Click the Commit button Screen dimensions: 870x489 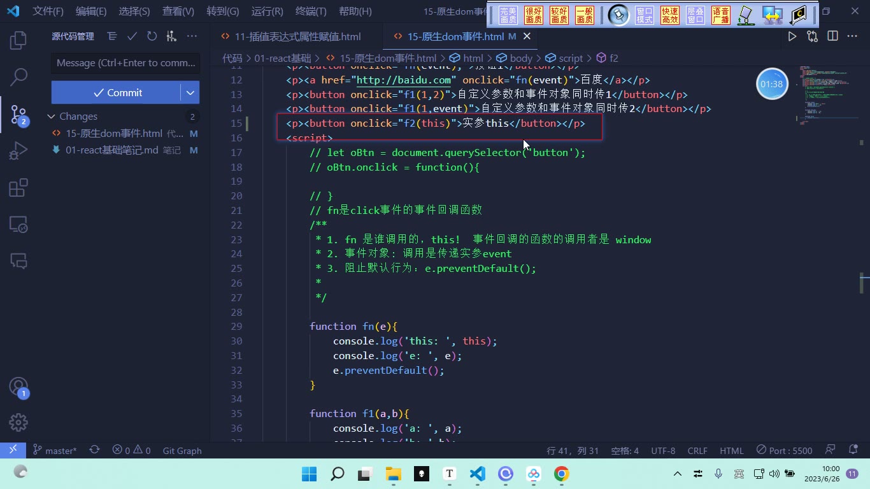(x=117, y=92)
